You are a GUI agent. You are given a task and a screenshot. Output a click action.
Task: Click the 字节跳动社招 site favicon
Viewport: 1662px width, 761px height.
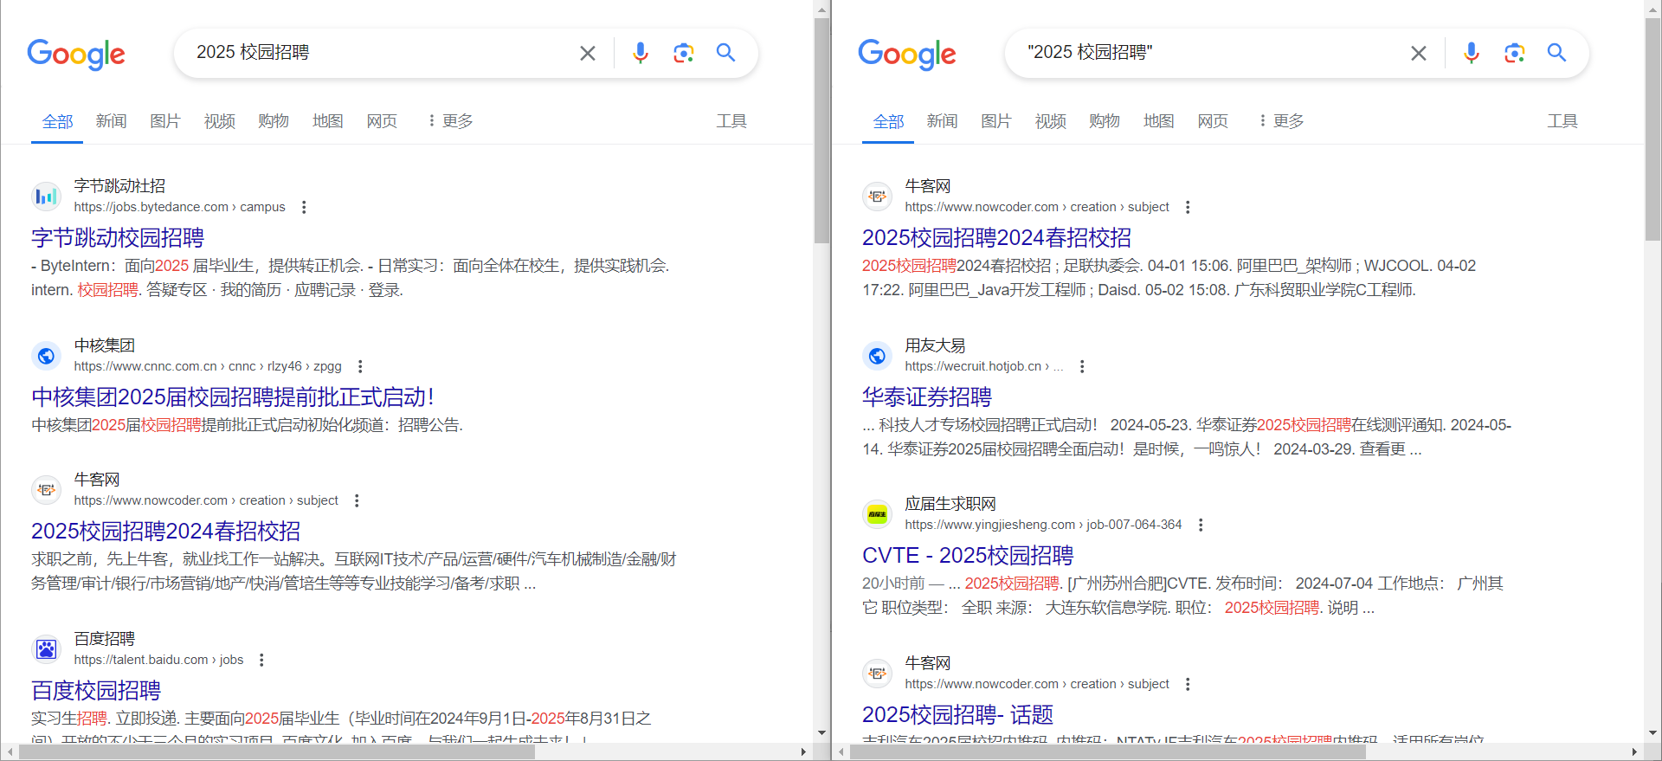[x=46, y=197]
